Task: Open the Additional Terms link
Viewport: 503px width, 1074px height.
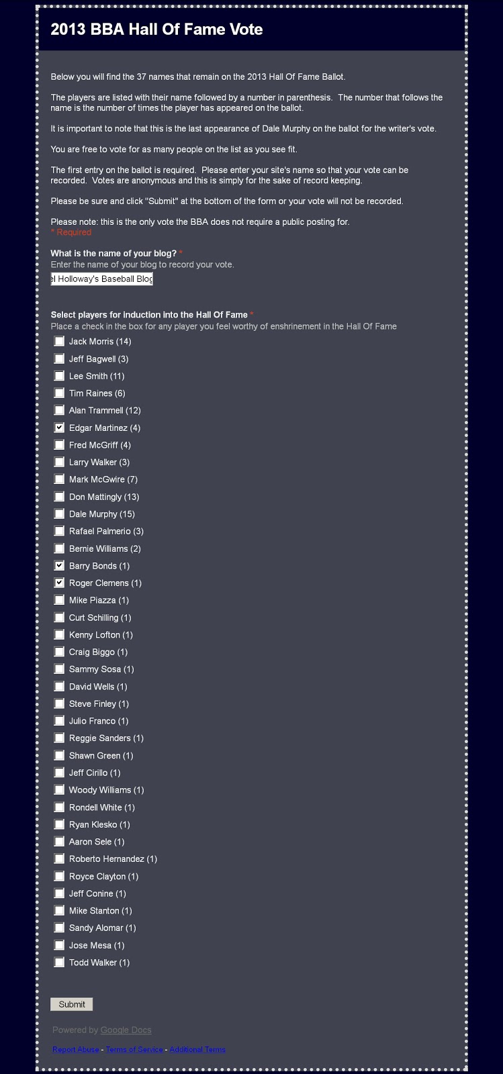Action: point(197,1049)
